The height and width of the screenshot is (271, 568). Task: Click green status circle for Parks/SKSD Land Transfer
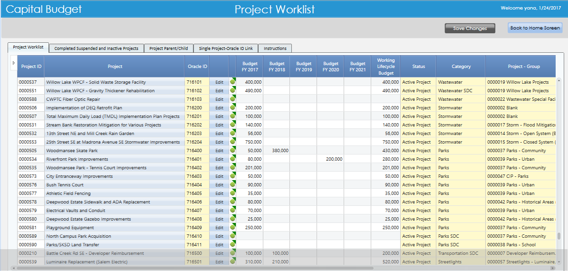click(232, 245)
